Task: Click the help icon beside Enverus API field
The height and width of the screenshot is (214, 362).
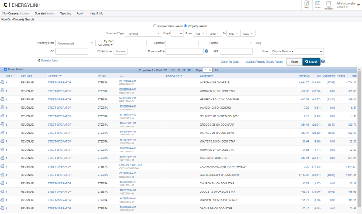Action: (x=206, y=51)
